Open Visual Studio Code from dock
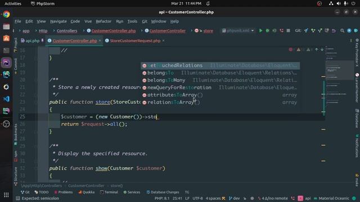 tap(6, 99)
